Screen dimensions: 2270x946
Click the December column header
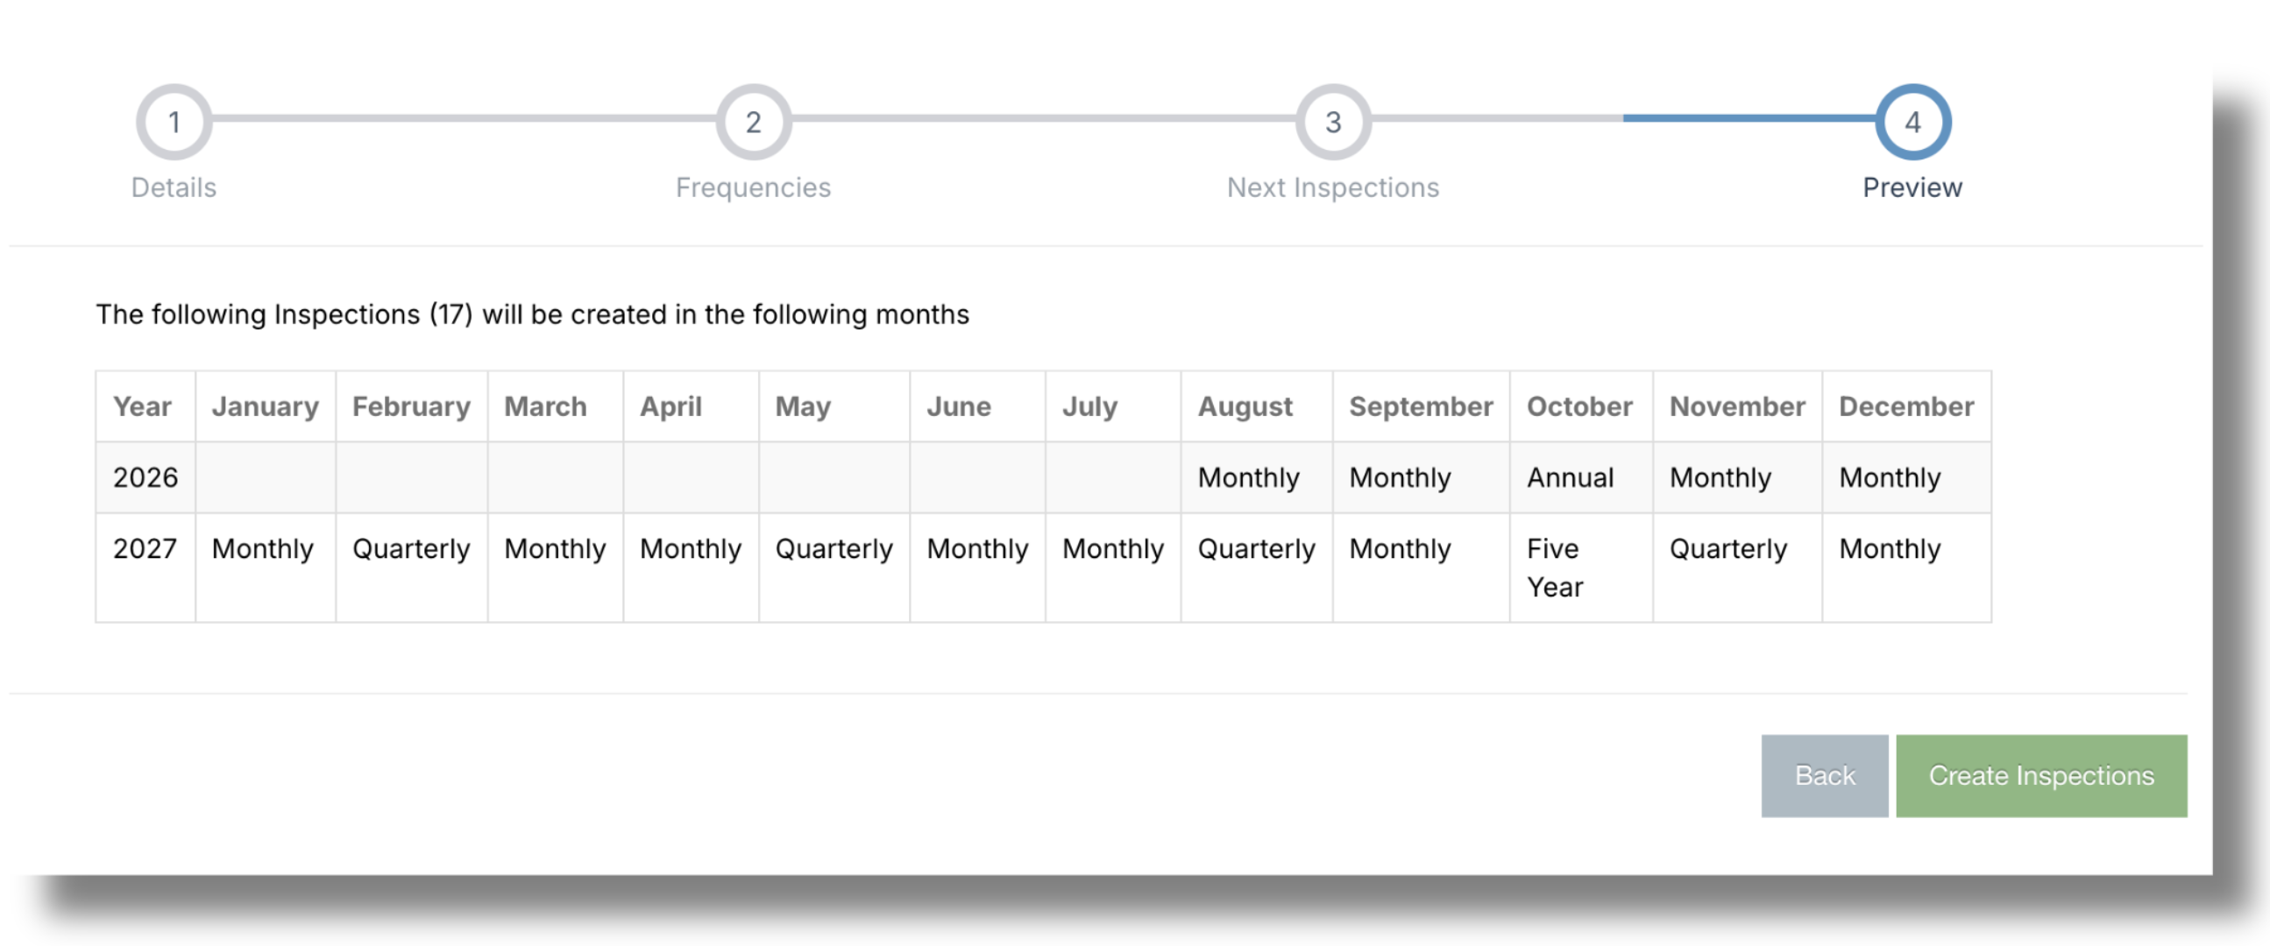(1906, 406)
